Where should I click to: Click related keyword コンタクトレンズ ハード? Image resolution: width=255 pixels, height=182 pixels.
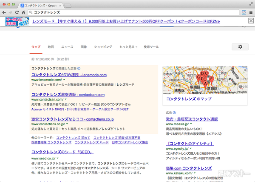coord(91,142)
